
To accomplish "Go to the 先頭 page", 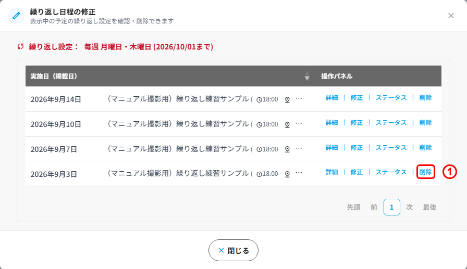I will pyautogui.click(x=353, y=207).
